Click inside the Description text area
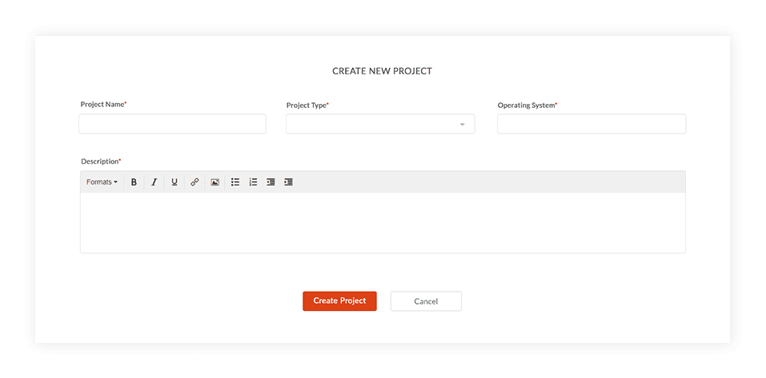The height and width of the screenshot is (378, 766). [383, 222]
